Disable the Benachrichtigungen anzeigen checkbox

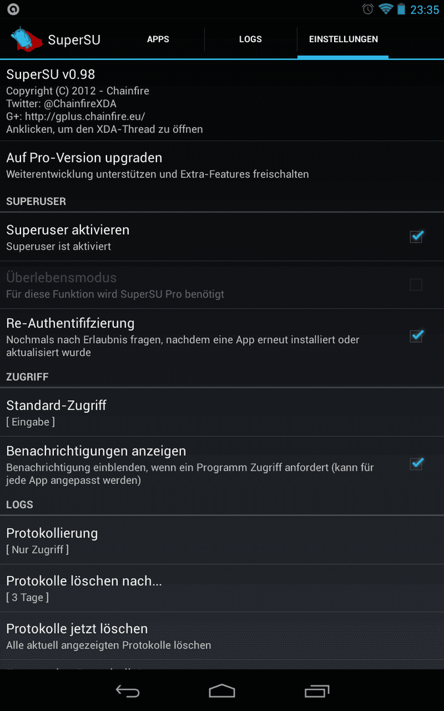pyautogui.click(x=416, y=464)
